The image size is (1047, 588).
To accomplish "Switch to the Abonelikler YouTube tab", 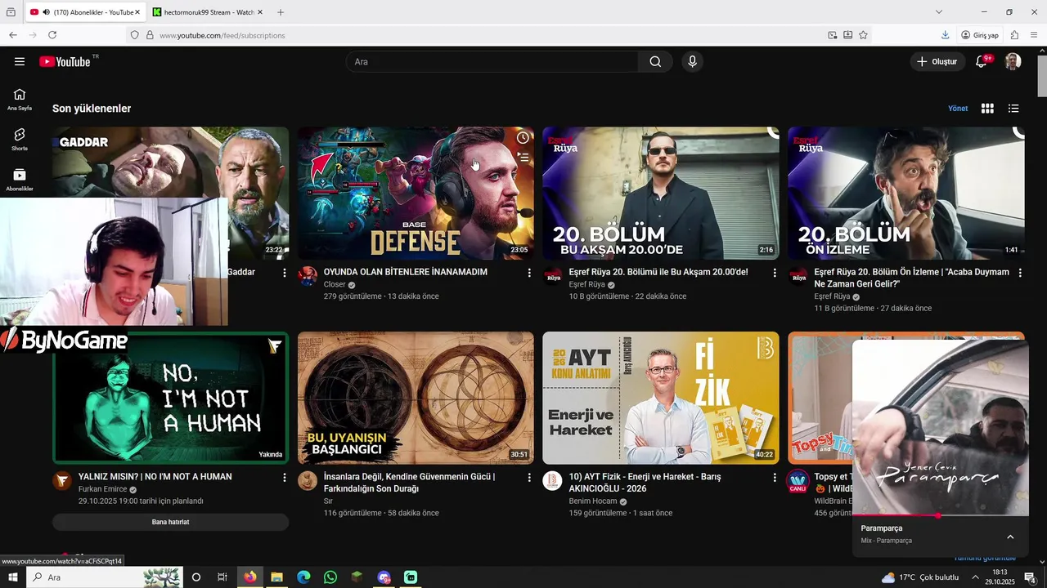I will pos(86,12).
